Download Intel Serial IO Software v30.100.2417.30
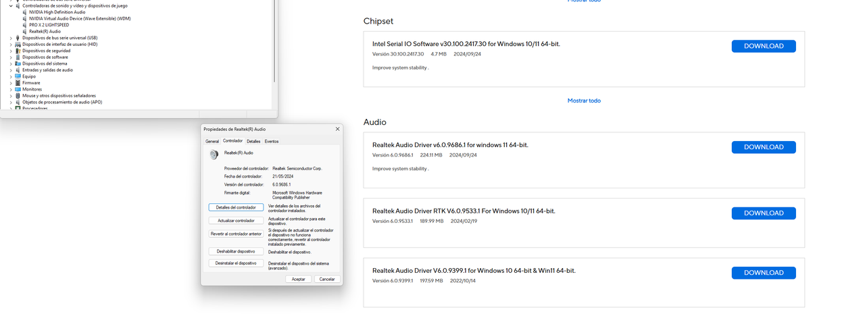This screenshot has width=865, height=316. tap(764, 46)
